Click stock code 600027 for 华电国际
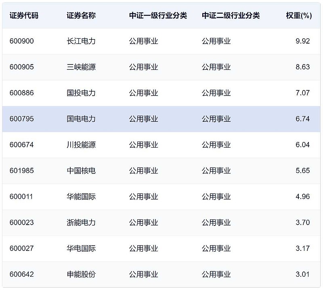The image size is (323, 290). (21, 248)
